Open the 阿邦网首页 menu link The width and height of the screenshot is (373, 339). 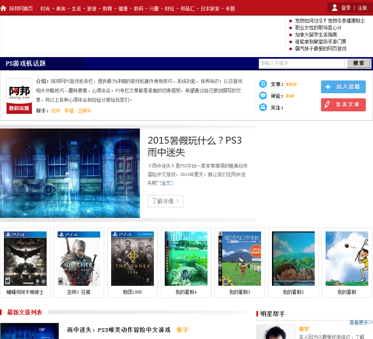pos(21,9)
